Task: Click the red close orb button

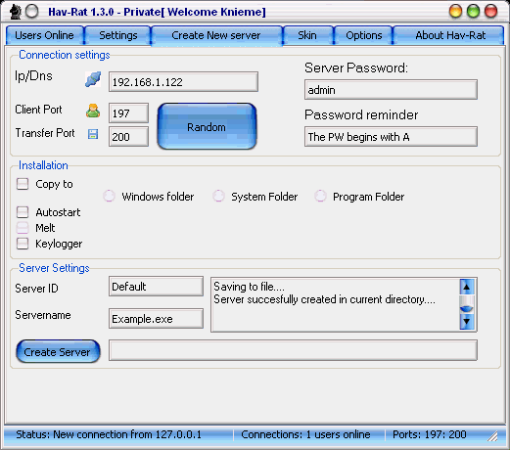Action: [x=490, y=12]
